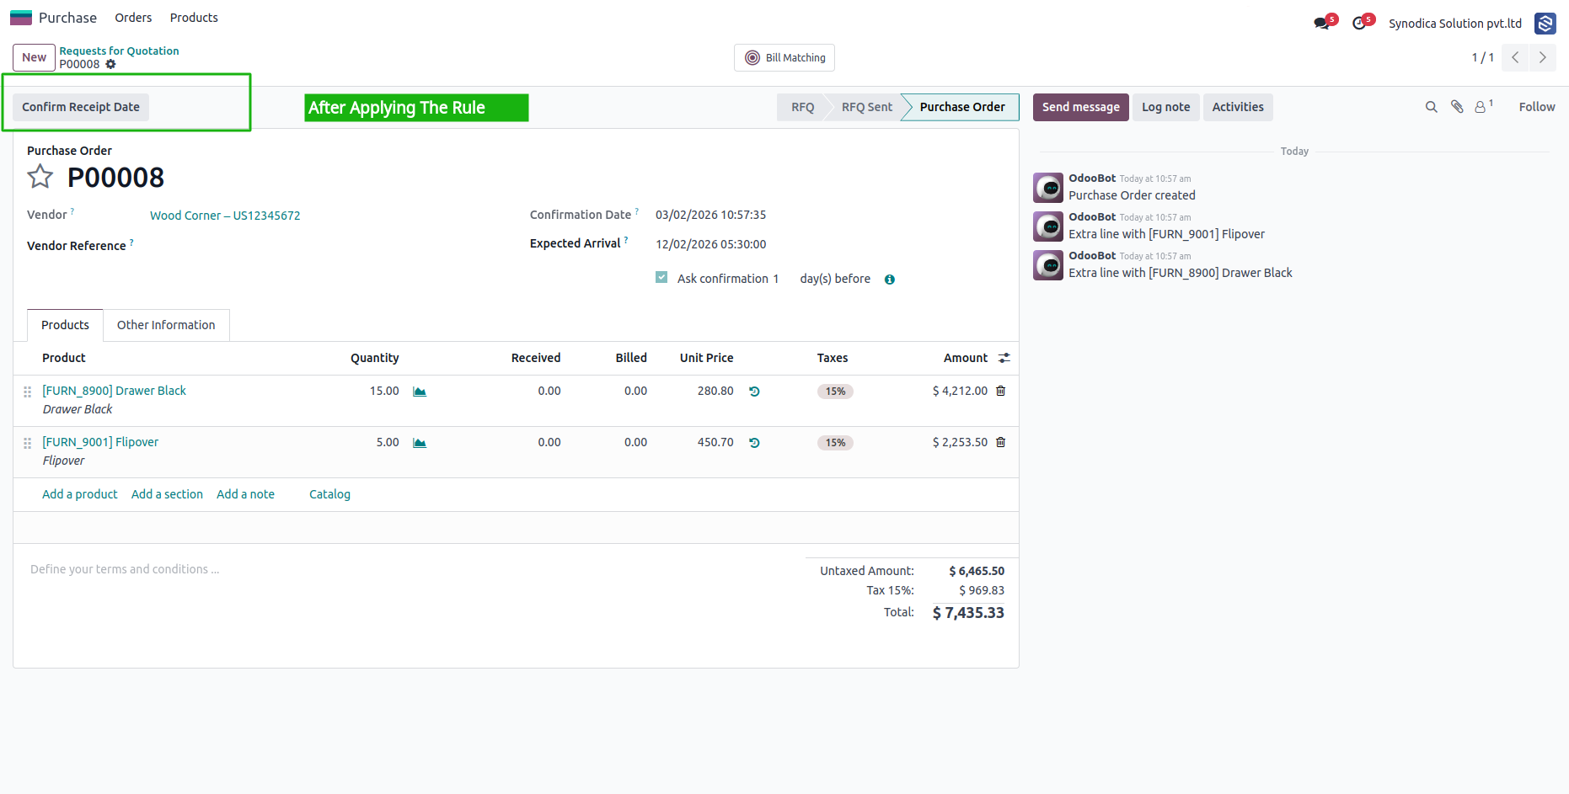Open the column settings toggle beside Amount
The height and width of the screenshot is (794, 1569).
click(x=1004, y=358)
